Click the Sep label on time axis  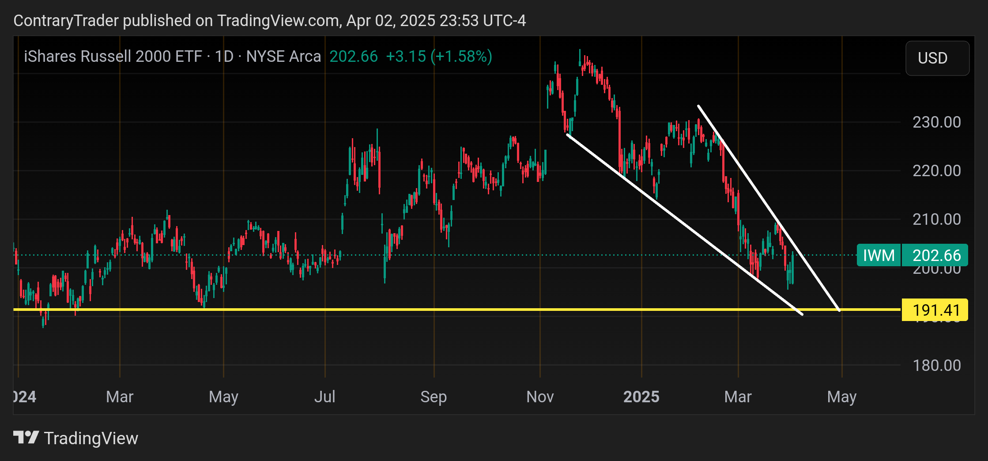click(x=434, y=397)
